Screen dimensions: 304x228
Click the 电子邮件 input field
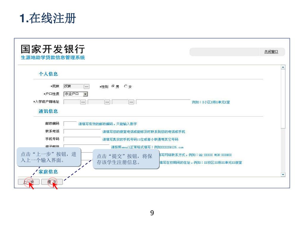point(86,145)
